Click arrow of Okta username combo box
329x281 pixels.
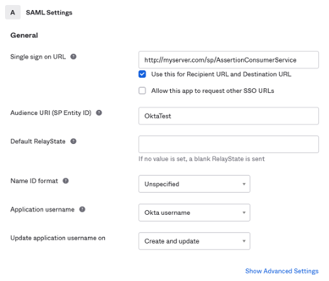[244, 213]
